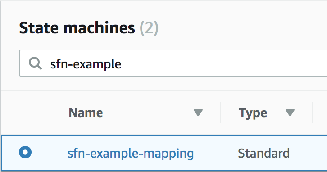Click the (2) state machine count
This screenshot has width=327, height=172.
149,28
